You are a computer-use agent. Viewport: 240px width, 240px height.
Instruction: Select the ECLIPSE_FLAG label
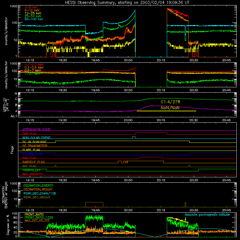click(33, 154)
